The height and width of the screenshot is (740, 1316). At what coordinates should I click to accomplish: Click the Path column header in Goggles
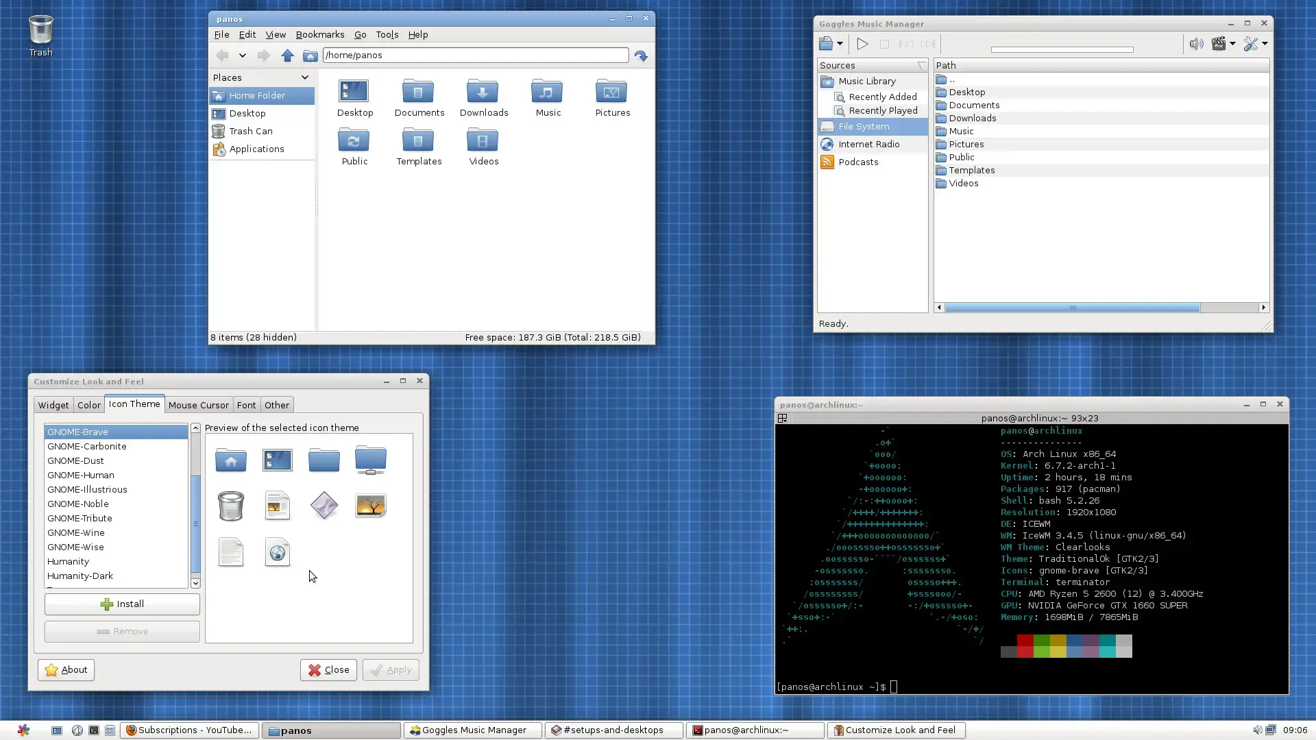[x=1101, y=66]
